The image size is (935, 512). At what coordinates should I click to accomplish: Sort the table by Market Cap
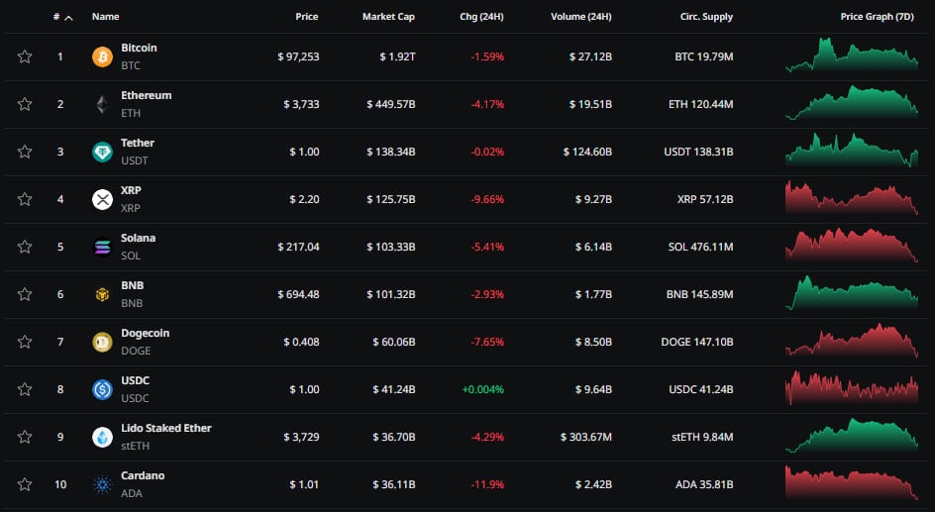(388, 17)
